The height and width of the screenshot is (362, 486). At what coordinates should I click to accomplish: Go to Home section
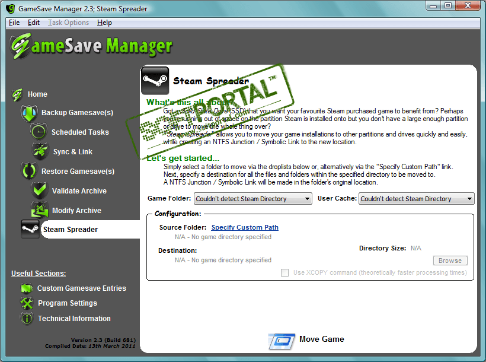(x=37, y=94)
